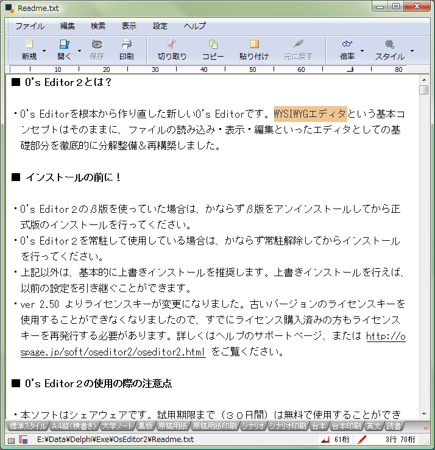
Task: Open the ヘルプ menu
Action: tap(195, 26)
